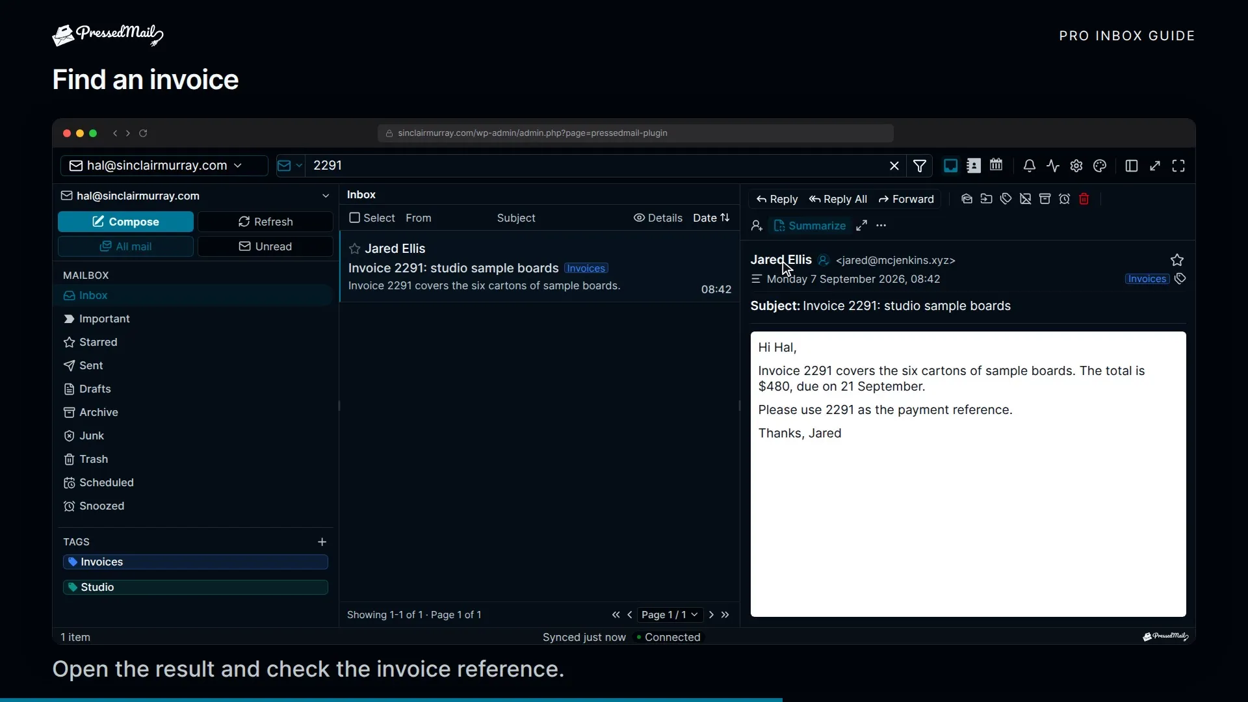Star the open Jared Ellis message
Screen dimensions: 1248x702
1176,260
